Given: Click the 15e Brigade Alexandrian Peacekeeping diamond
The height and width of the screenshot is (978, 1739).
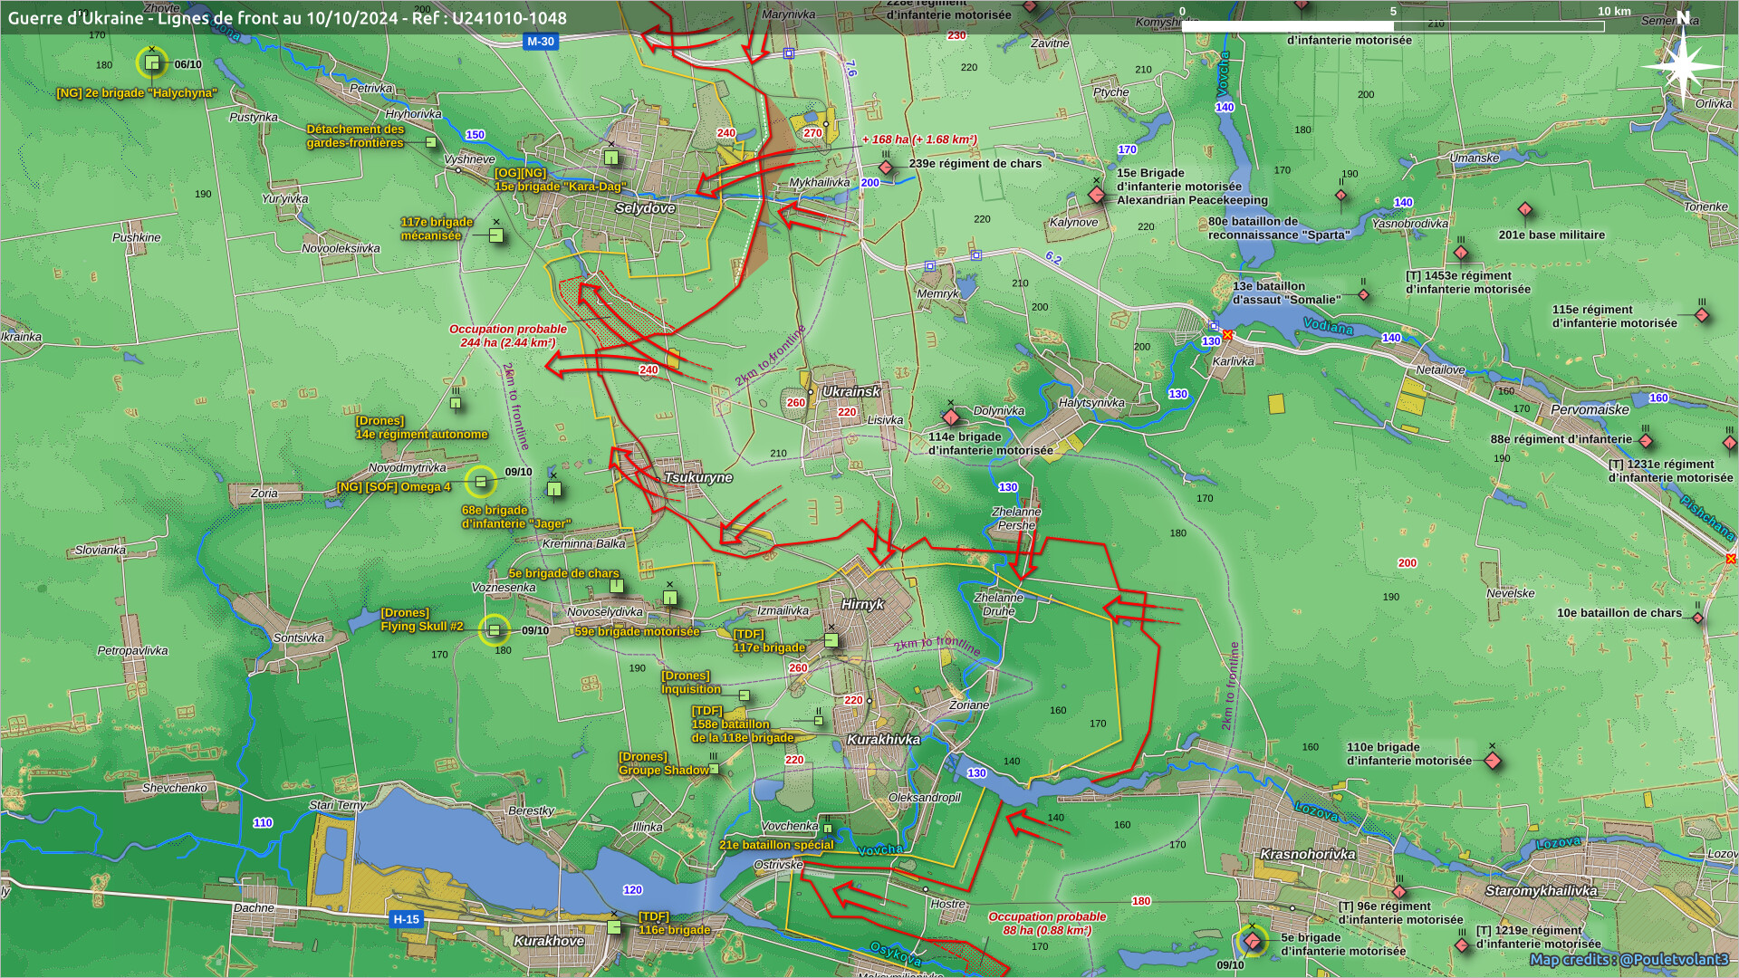Looking at the screenshot, I should pyautogui.click(x=1097, y=195).
